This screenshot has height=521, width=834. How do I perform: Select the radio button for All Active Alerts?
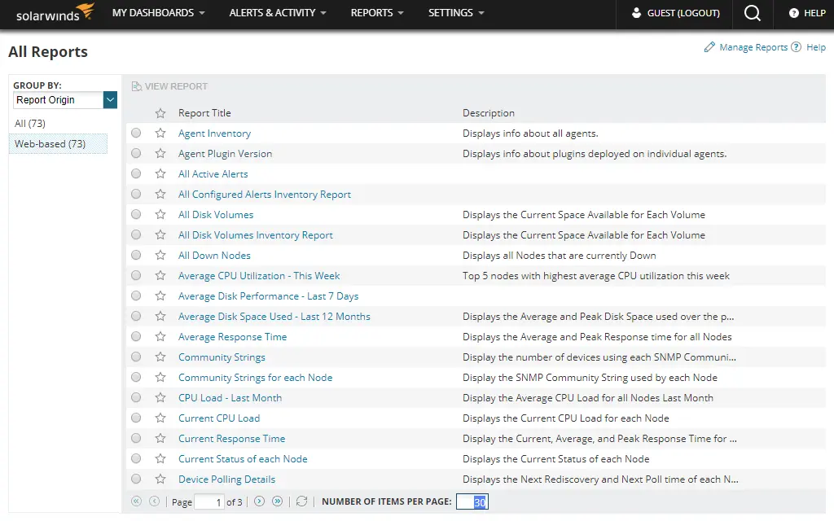[136, 173]
